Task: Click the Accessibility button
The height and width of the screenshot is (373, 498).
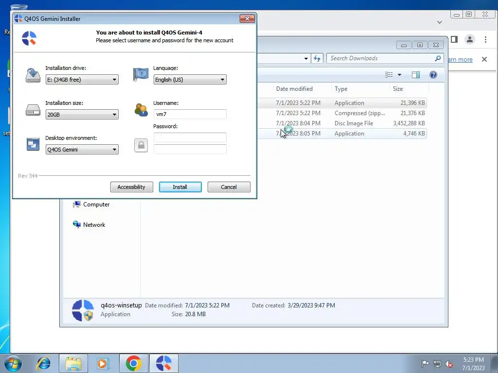Action: [x=131, y=187]
